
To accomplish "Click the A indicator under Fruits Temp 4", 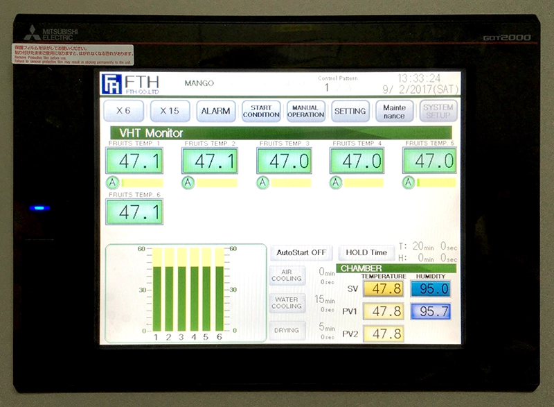I will pyautogui.click(x=336, y=182).
